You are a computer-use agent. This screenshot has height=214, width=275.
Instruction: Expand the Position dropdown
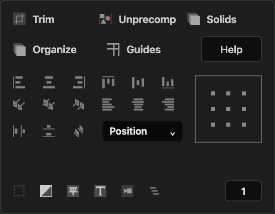(x=143, y=131)
